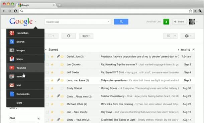The image size is (204, 123).
Task: Collapse the Starred section triangle
Action: click(46, 50)
